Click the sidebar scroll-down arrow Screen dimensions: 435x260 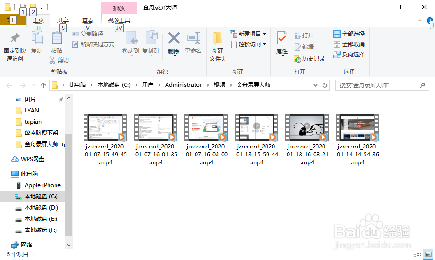(69, 245)
